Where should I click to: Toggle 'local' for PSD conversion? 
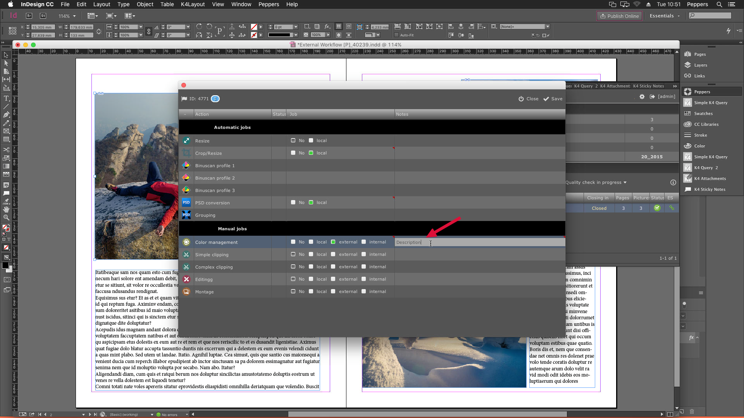[x=311, y=202]
